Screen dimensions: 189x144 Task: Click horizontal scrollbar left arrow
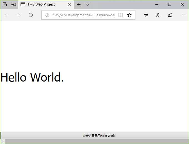[x=2, y=142]
